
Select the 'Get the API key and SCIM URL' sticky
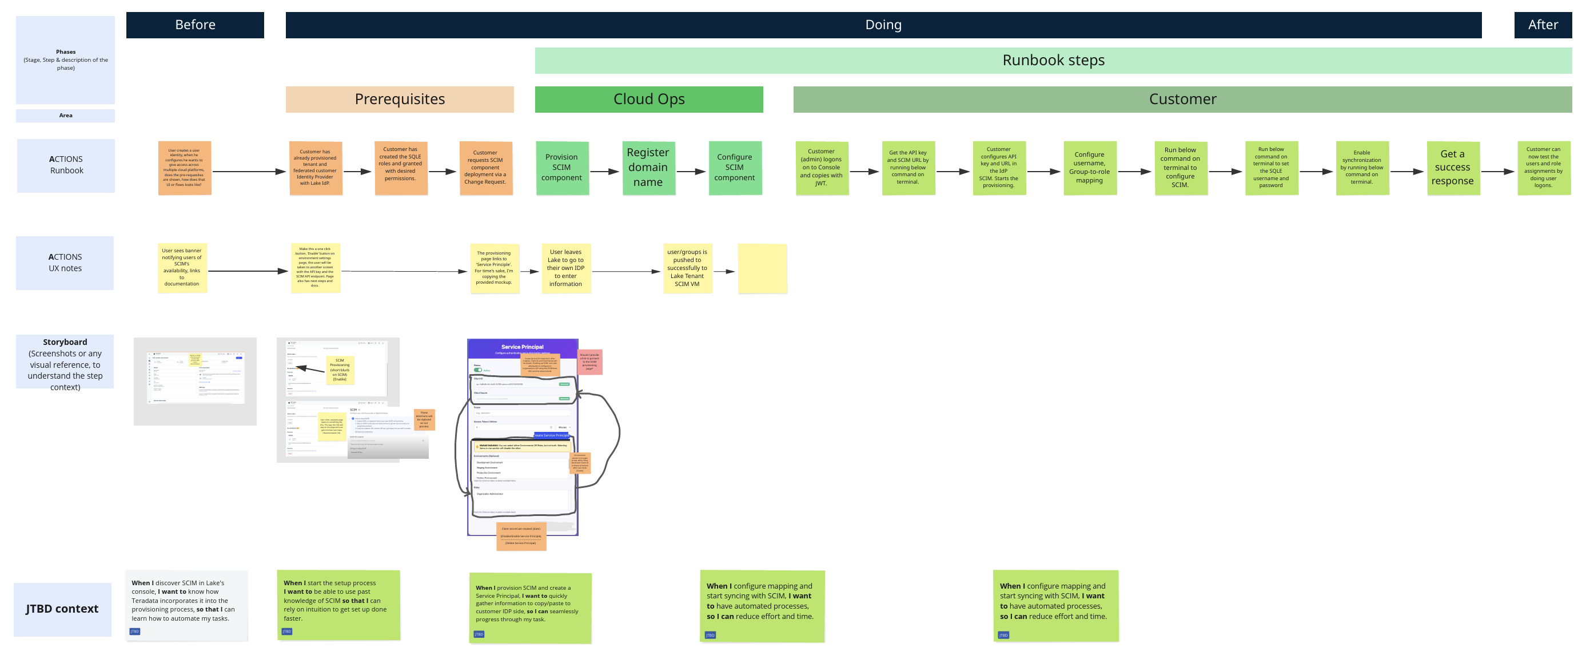(x=908, y=168)
